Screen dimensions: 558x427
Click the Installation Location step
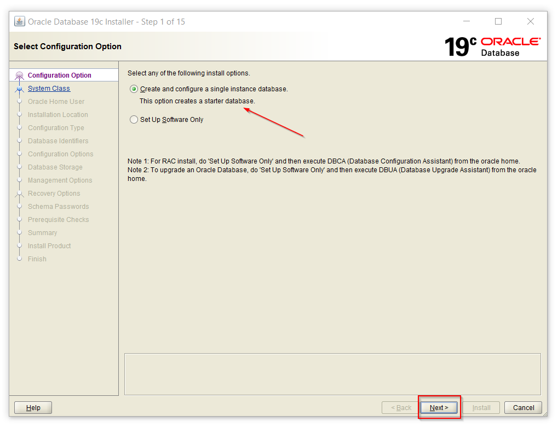pyautogui.click(x=57, y=115)
